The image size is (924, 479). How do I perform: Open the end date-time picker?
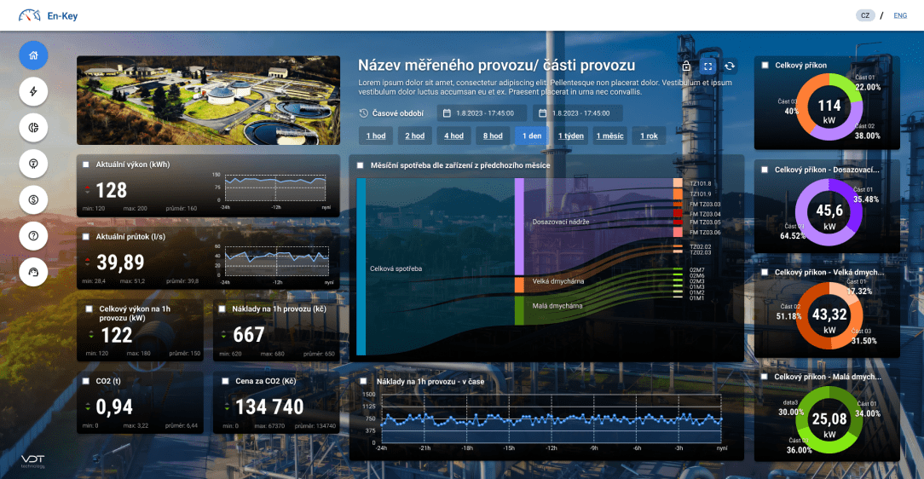(578, 113)
